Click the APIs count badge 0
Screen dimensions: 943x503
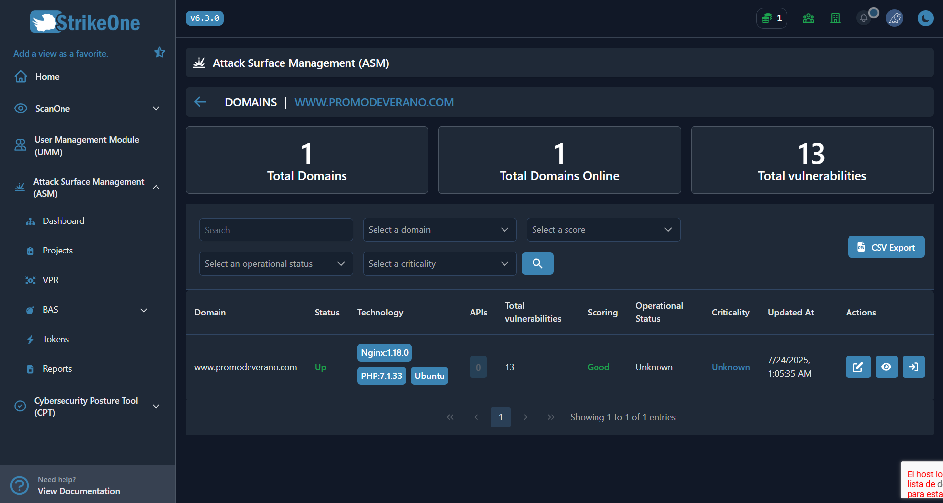point(478,367)
